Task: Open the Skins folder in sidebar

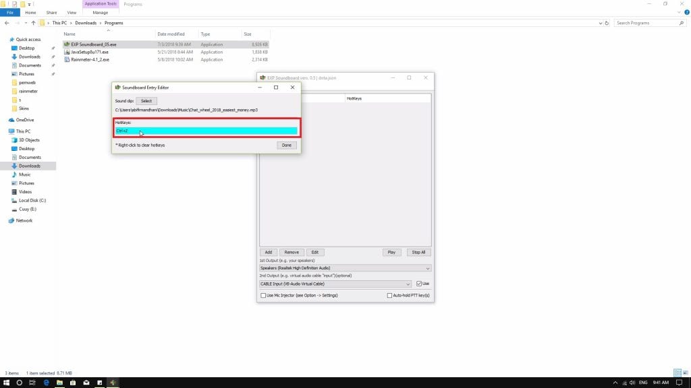Action: coord(24,108)
